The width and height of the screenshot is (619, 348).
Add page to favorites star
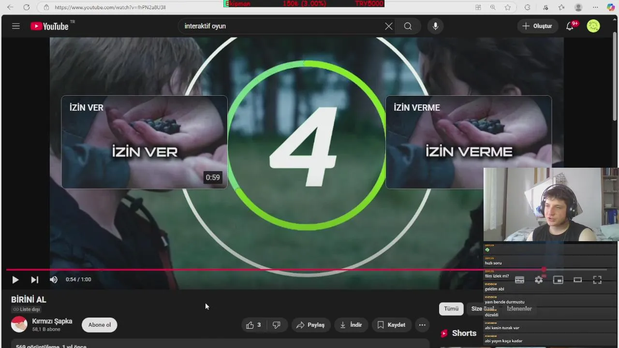508,7
